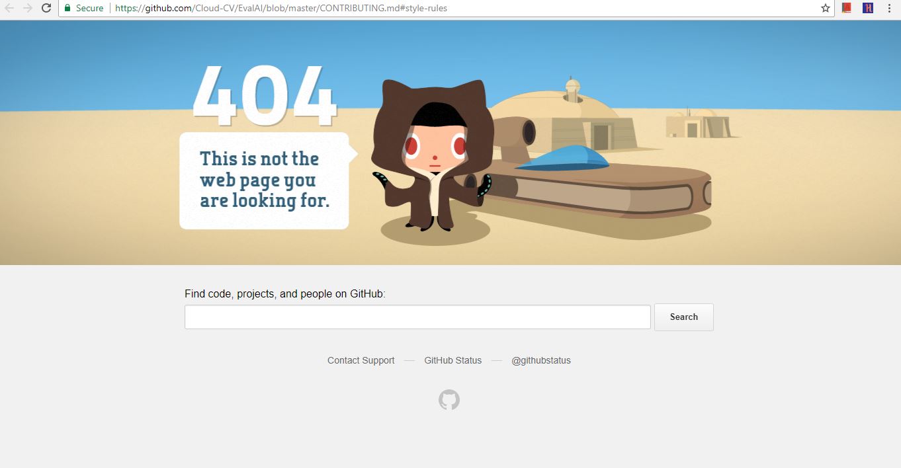
Task: Select "Find code, projects, and people on GitHub:" label
Action: tap(285, 293)
